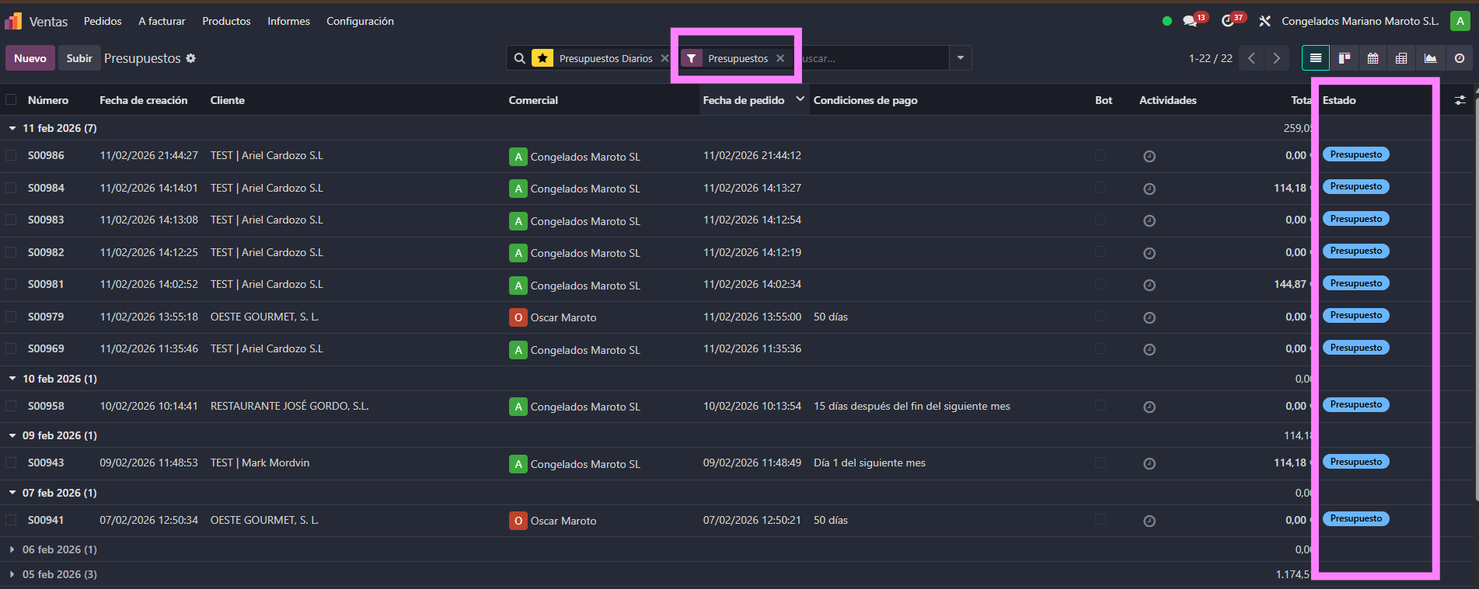Expand the 05 feb 2026 group
This screenshot has height=589, width=1479.
point(12,574)
